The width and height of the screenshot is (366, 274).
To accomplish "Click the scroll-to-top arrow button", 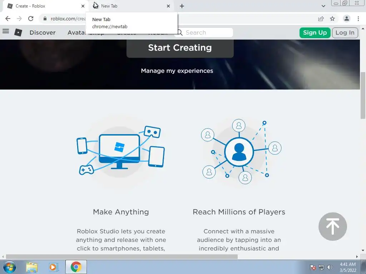I will tap(333, 227).
